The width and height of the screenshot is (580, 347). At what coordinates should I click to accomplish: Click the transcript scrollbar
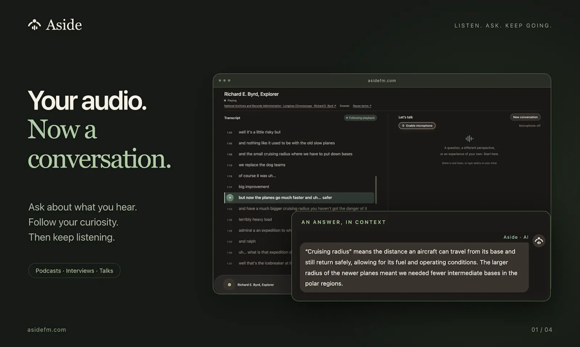(x=376, y=190)
